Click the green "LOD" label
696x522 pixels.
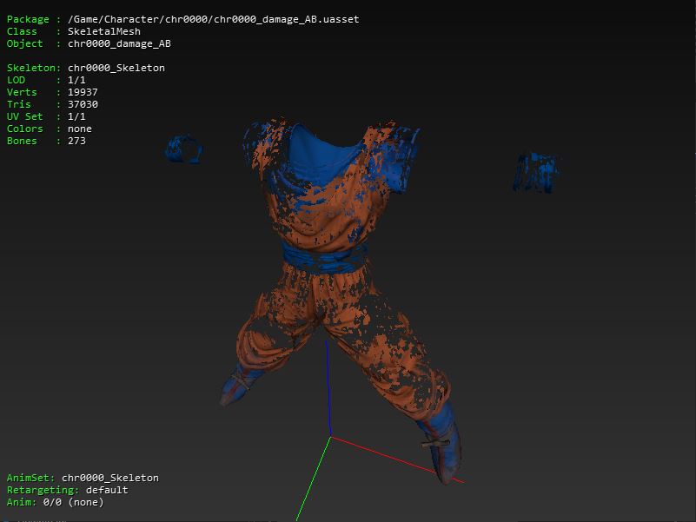pos(16,80)
